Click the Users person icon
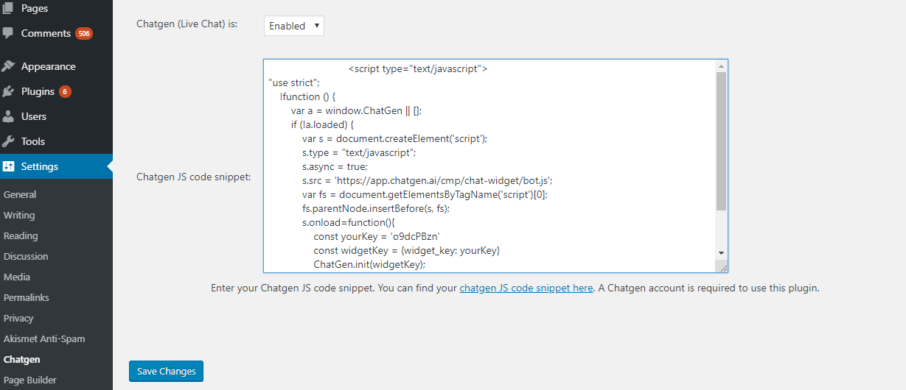The image size is (906, 390). (8, 116)
